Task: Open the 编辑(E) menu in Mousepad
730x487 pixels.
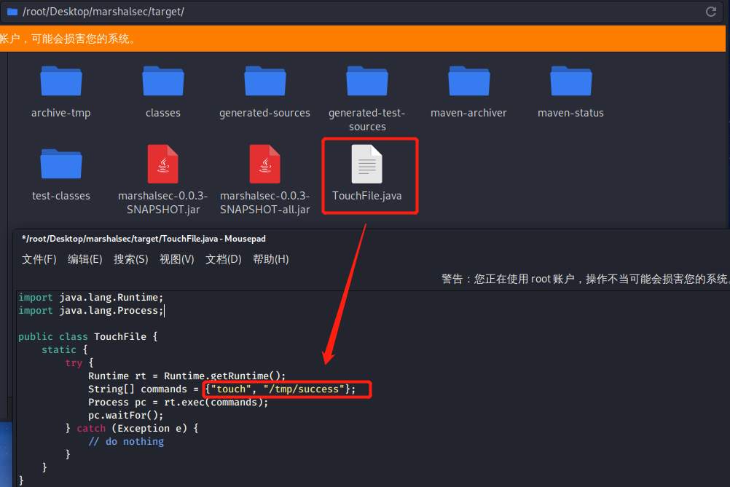Action: point(85,258)
